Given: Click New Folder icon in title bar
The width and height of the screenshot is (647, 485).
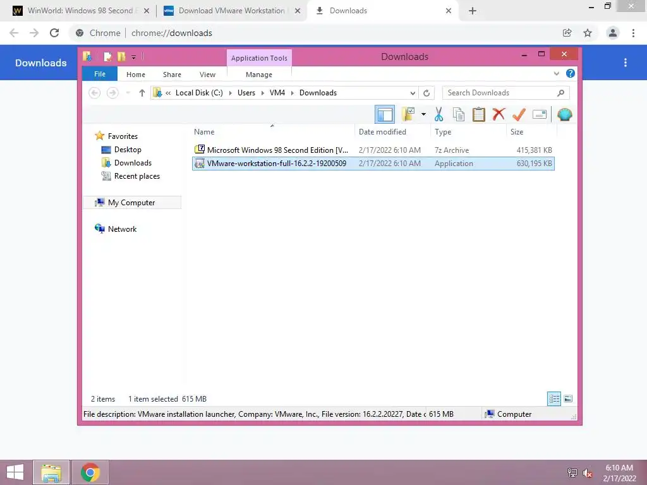Looking at the screenshot, I should pyautogui.click(x=121, y=56).
